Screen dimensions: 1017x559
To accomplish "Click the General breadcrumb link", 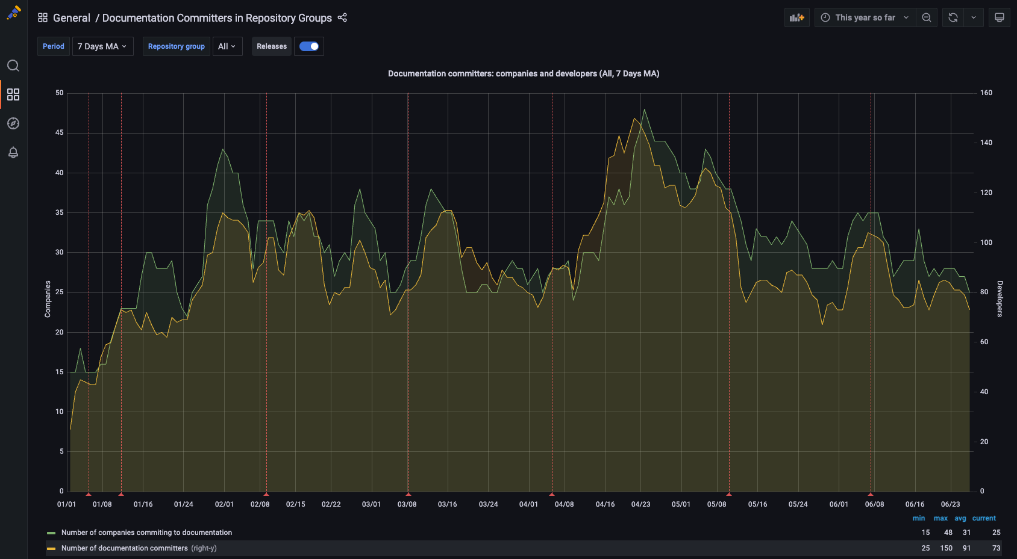I will pyautogui.click(x=71, y=17).
